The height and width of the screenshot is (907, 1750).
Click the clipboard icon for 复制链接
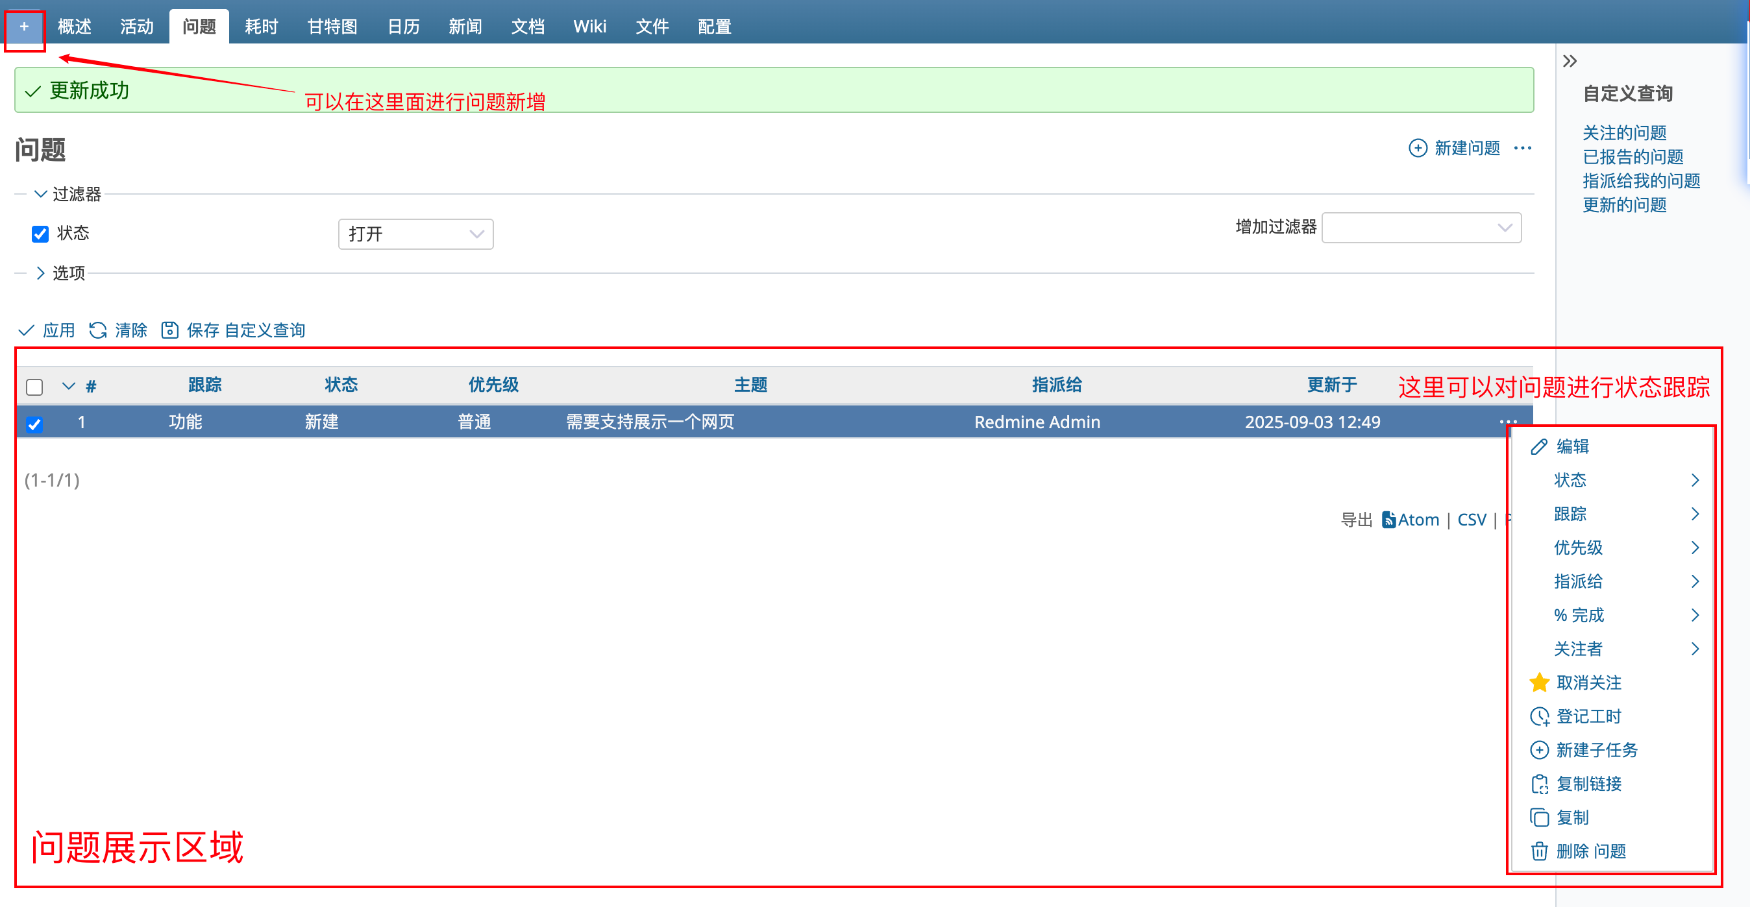tap(1539, 784)
